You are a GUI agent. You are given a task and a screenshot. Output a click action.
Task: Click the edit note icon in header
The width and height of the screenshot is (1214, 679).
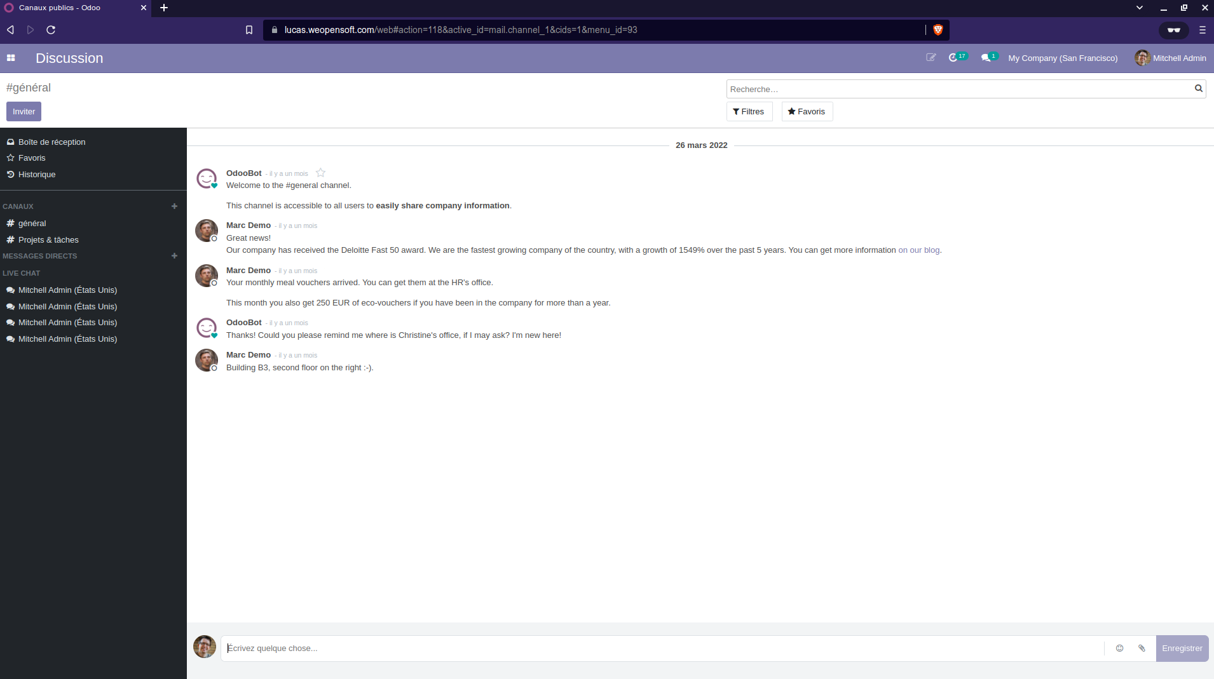[x=931, y=58]
